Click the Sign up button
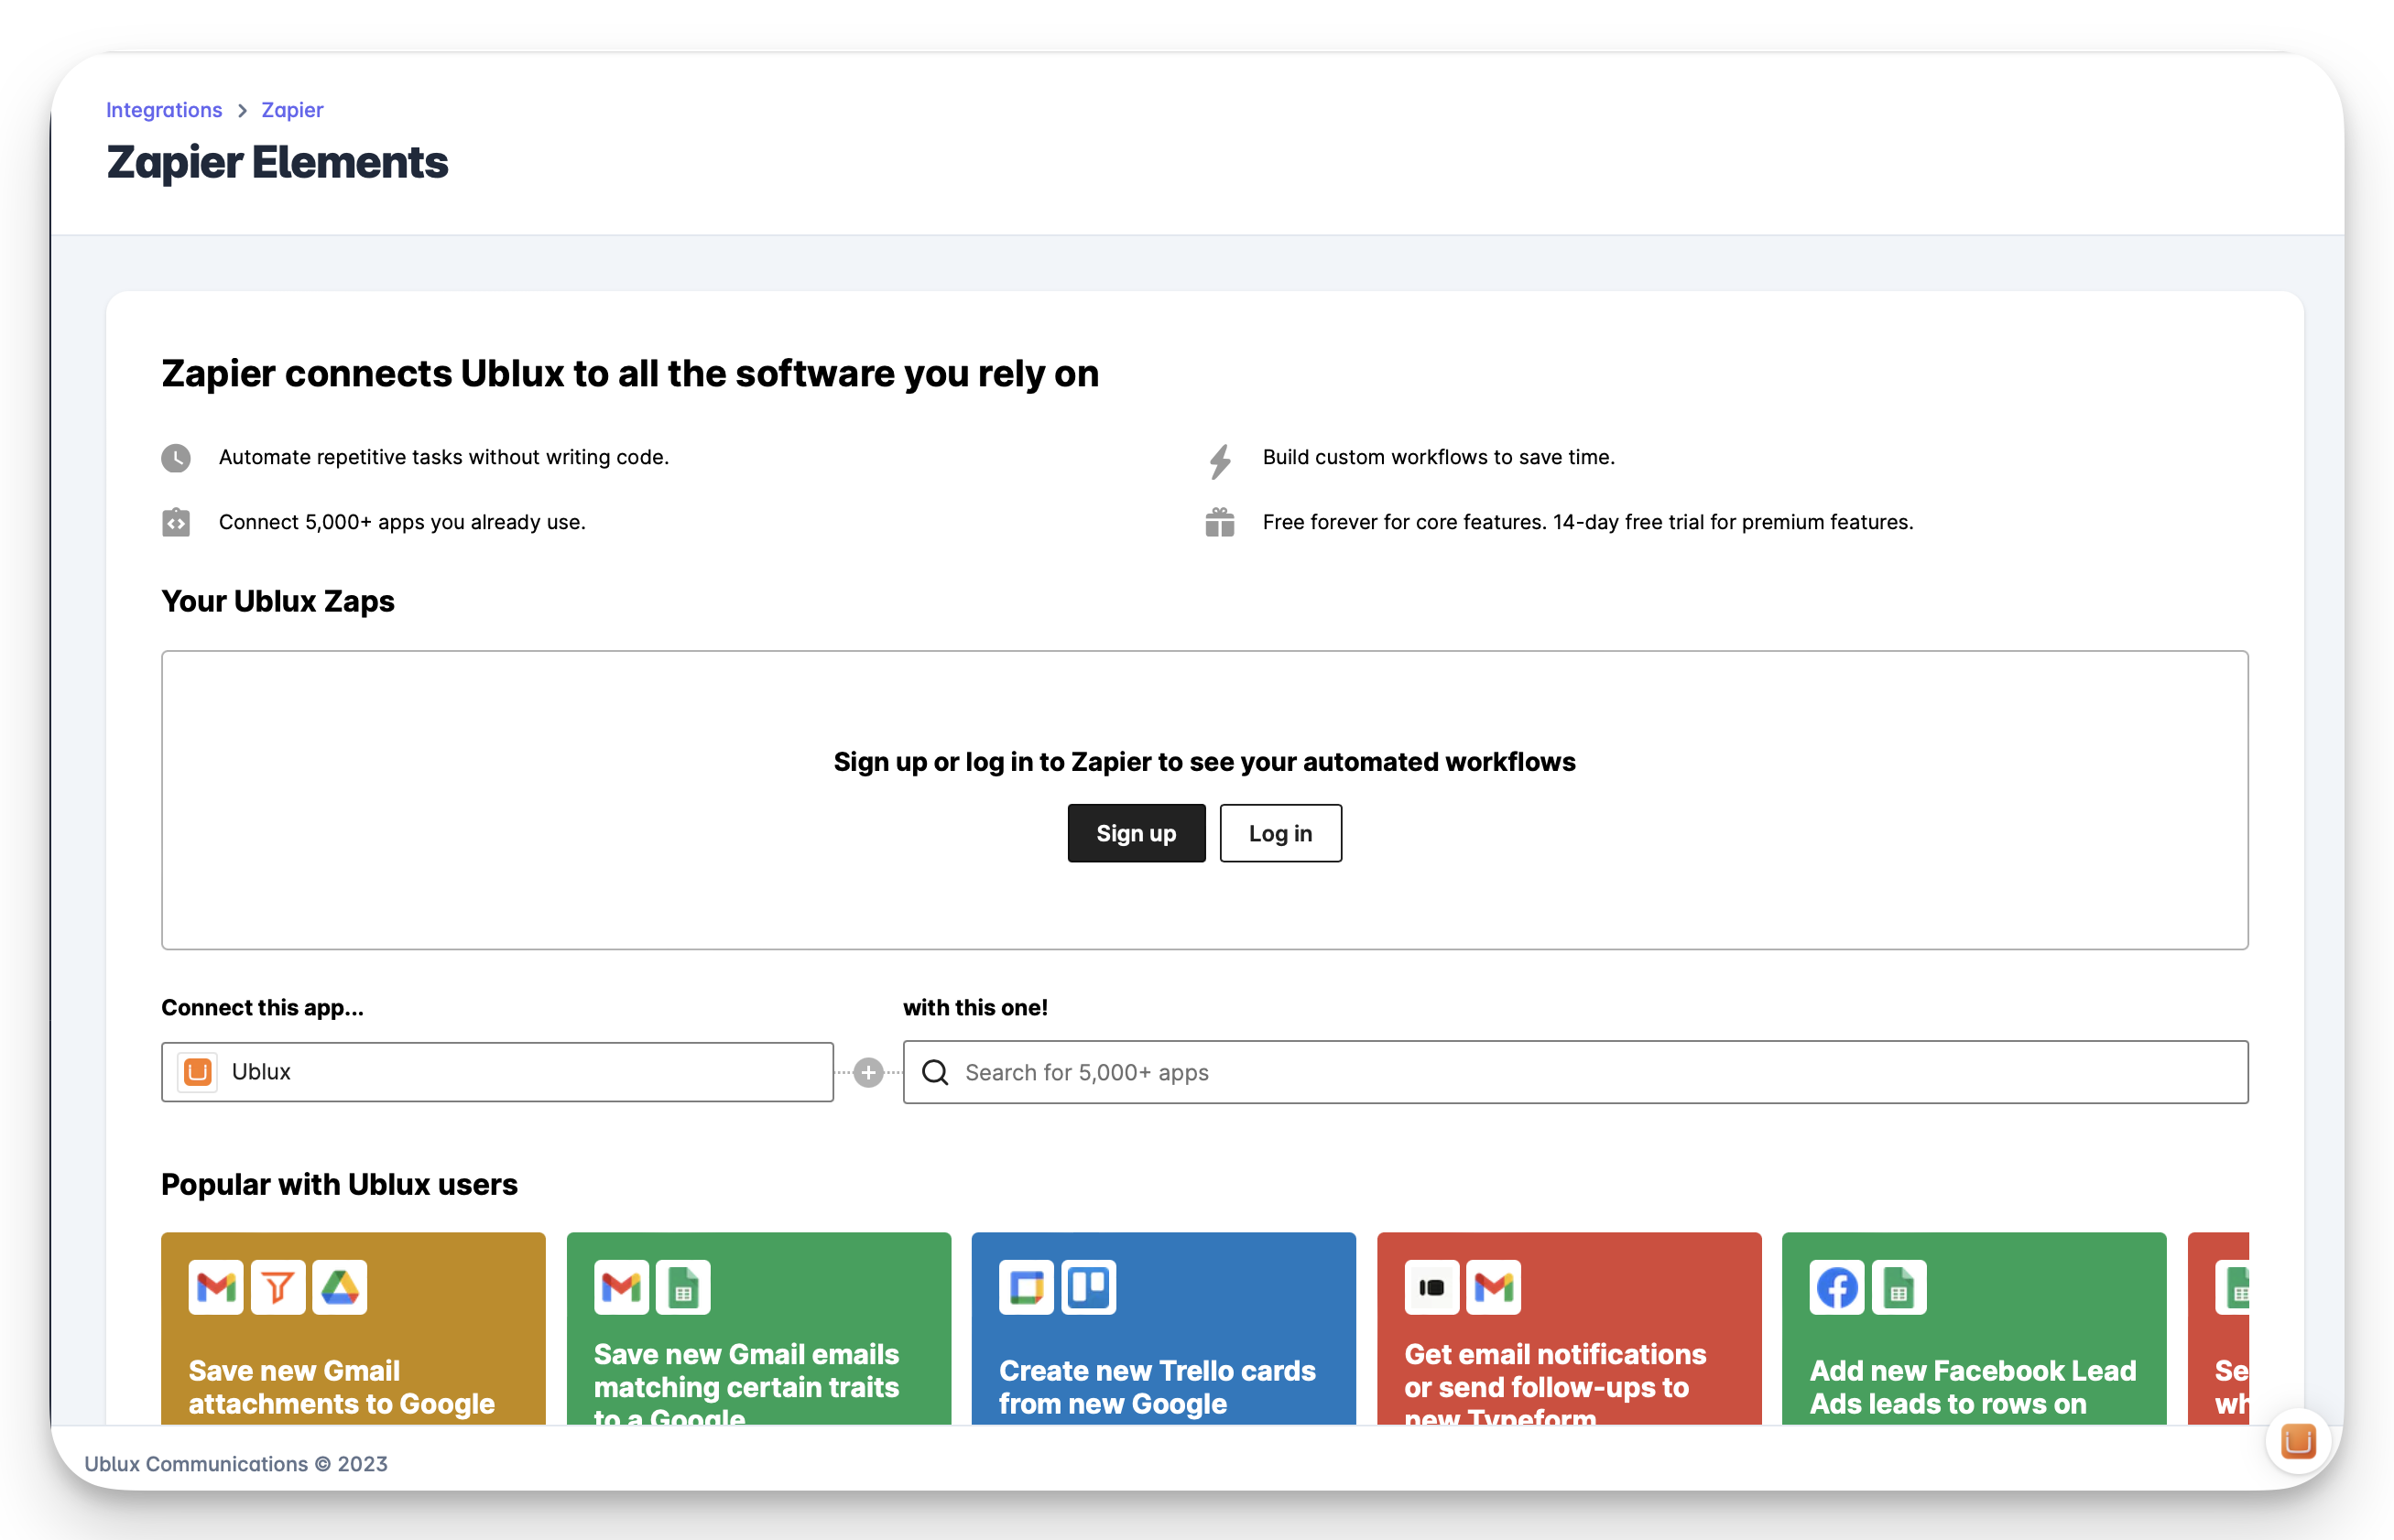This screenshot has height=1540, width=2394. pyautogui.click(x=1136, y=833)
